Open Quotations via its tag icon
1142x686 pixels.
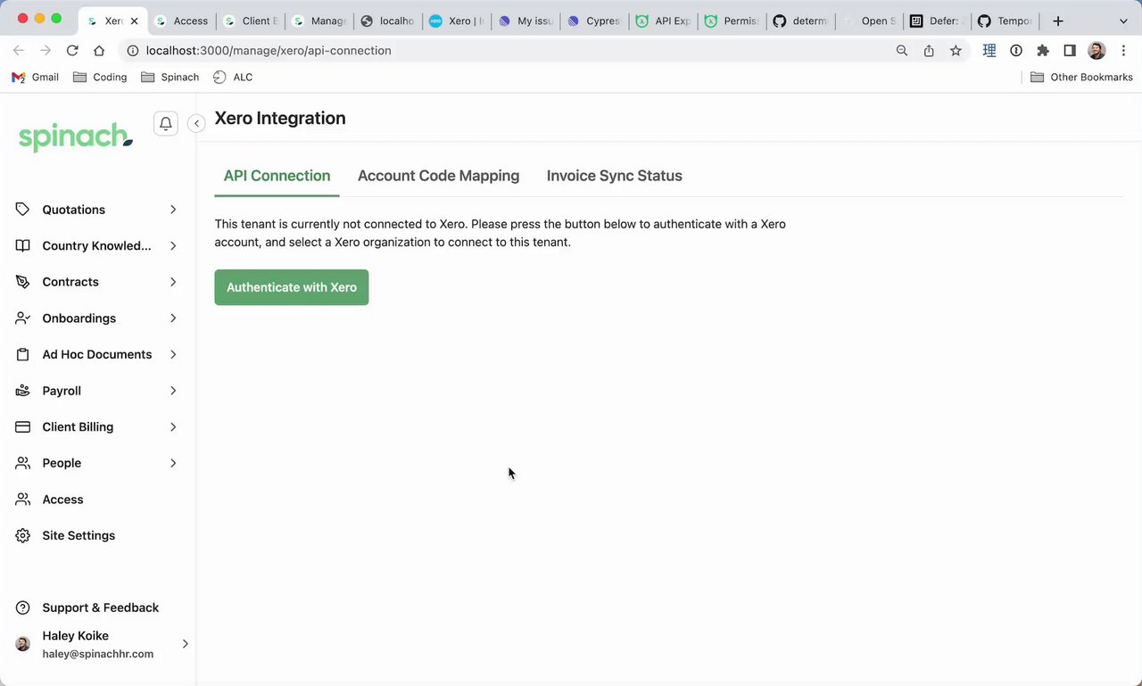(23, 210)
